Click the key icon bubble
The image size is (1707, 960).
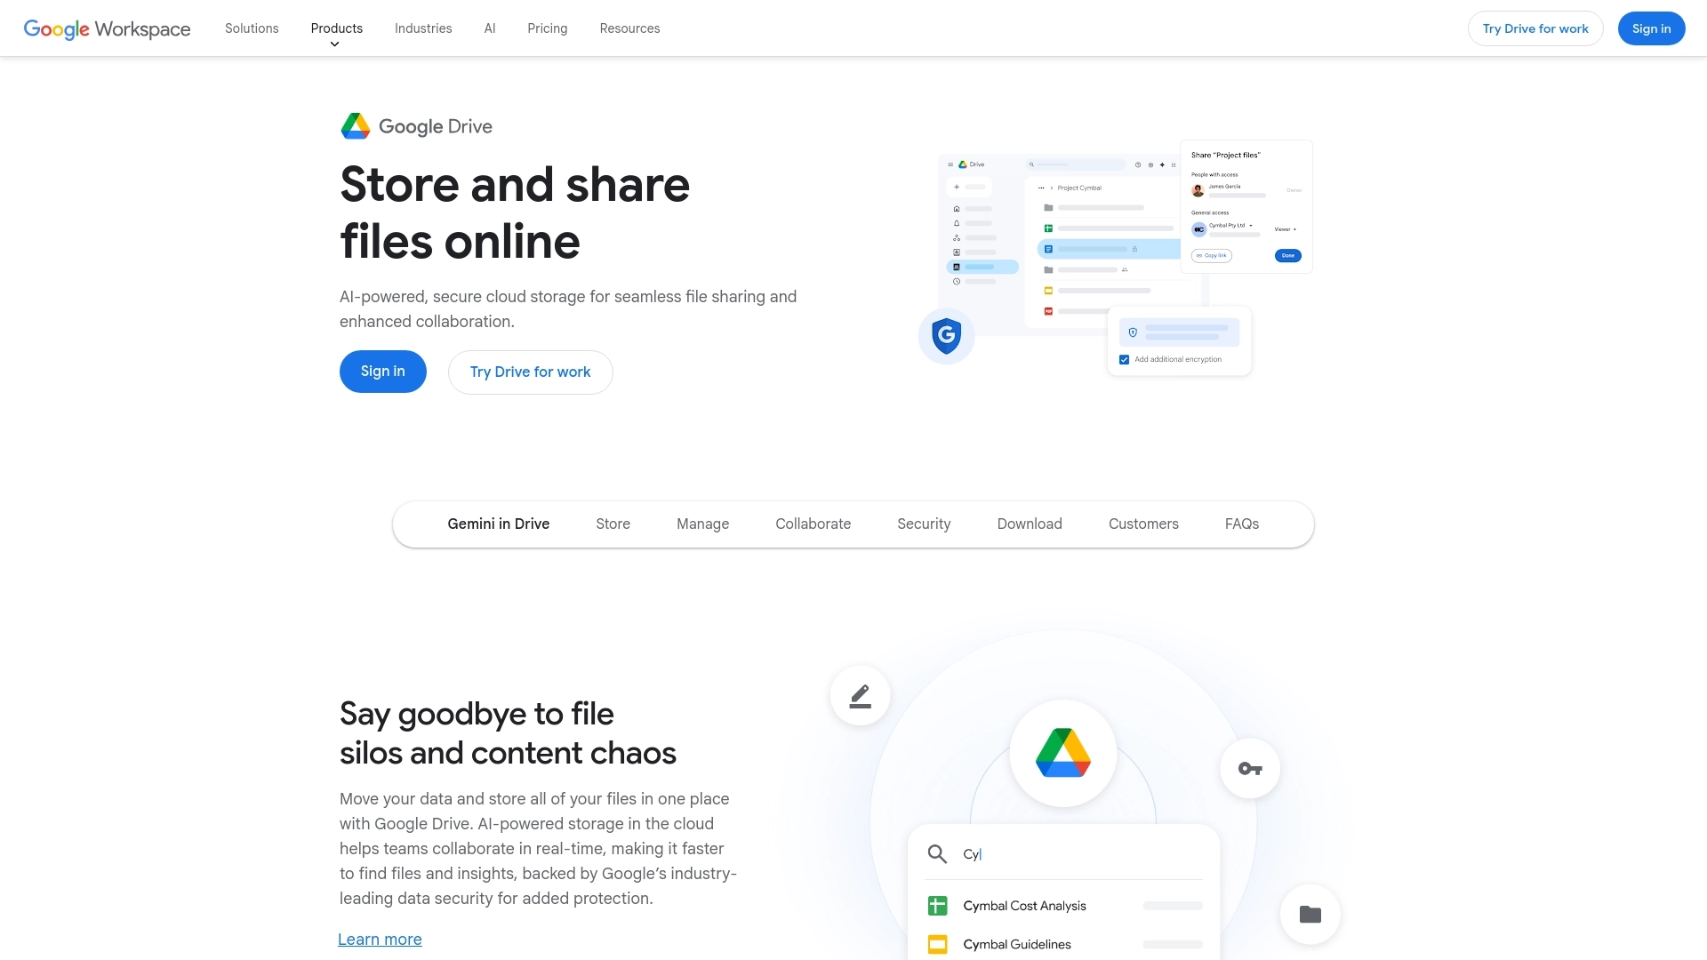click(1250, 769)
